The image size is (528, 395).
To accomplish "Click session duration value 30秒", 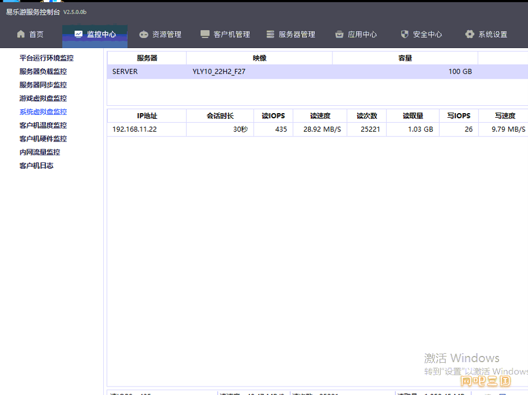I will (x=240, y=130).
